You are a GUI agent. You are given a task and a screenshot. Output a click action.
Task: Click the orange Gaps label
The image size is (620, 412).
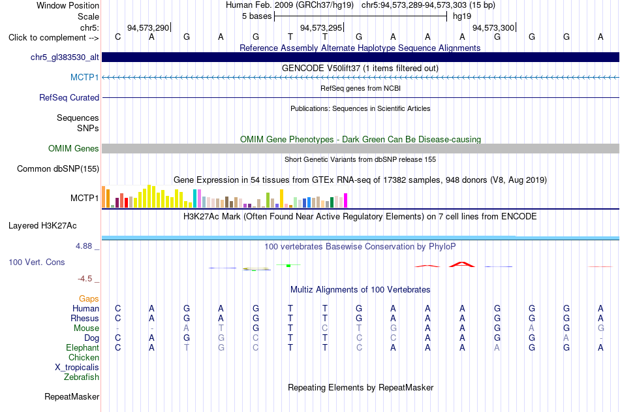click(89, 299)
